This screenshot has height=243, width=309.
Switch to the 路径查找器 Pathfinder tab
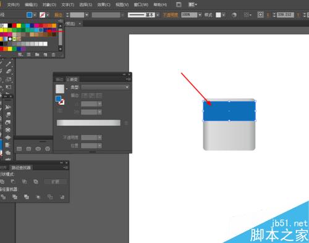pyautogui.click(x=21, y=168)
